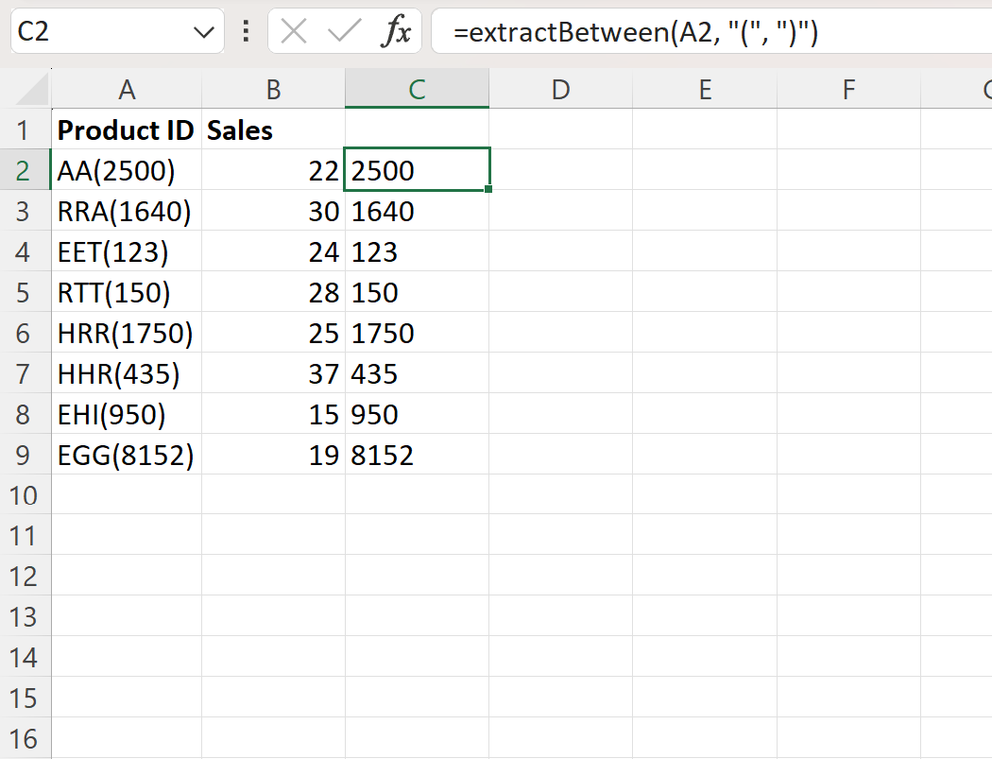Select row header 9
This screenshot has width=992, height=759.
[26, 455]
